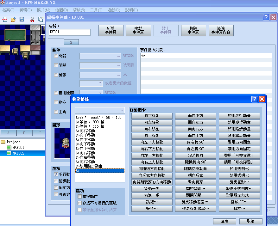Select tileset tab A

click(x=8, y=133)
